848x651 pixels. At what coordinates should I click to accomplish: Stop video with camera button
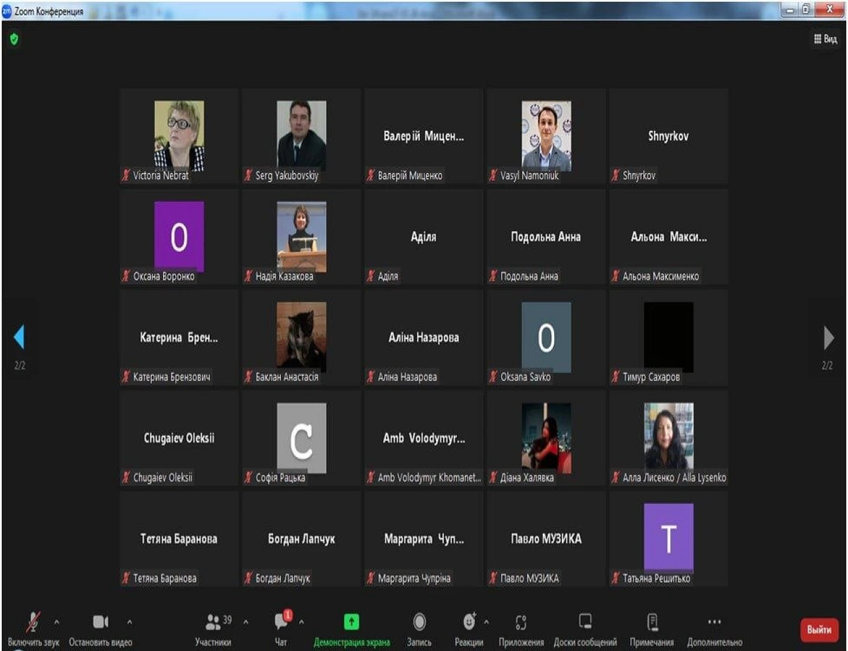(100, 622)
